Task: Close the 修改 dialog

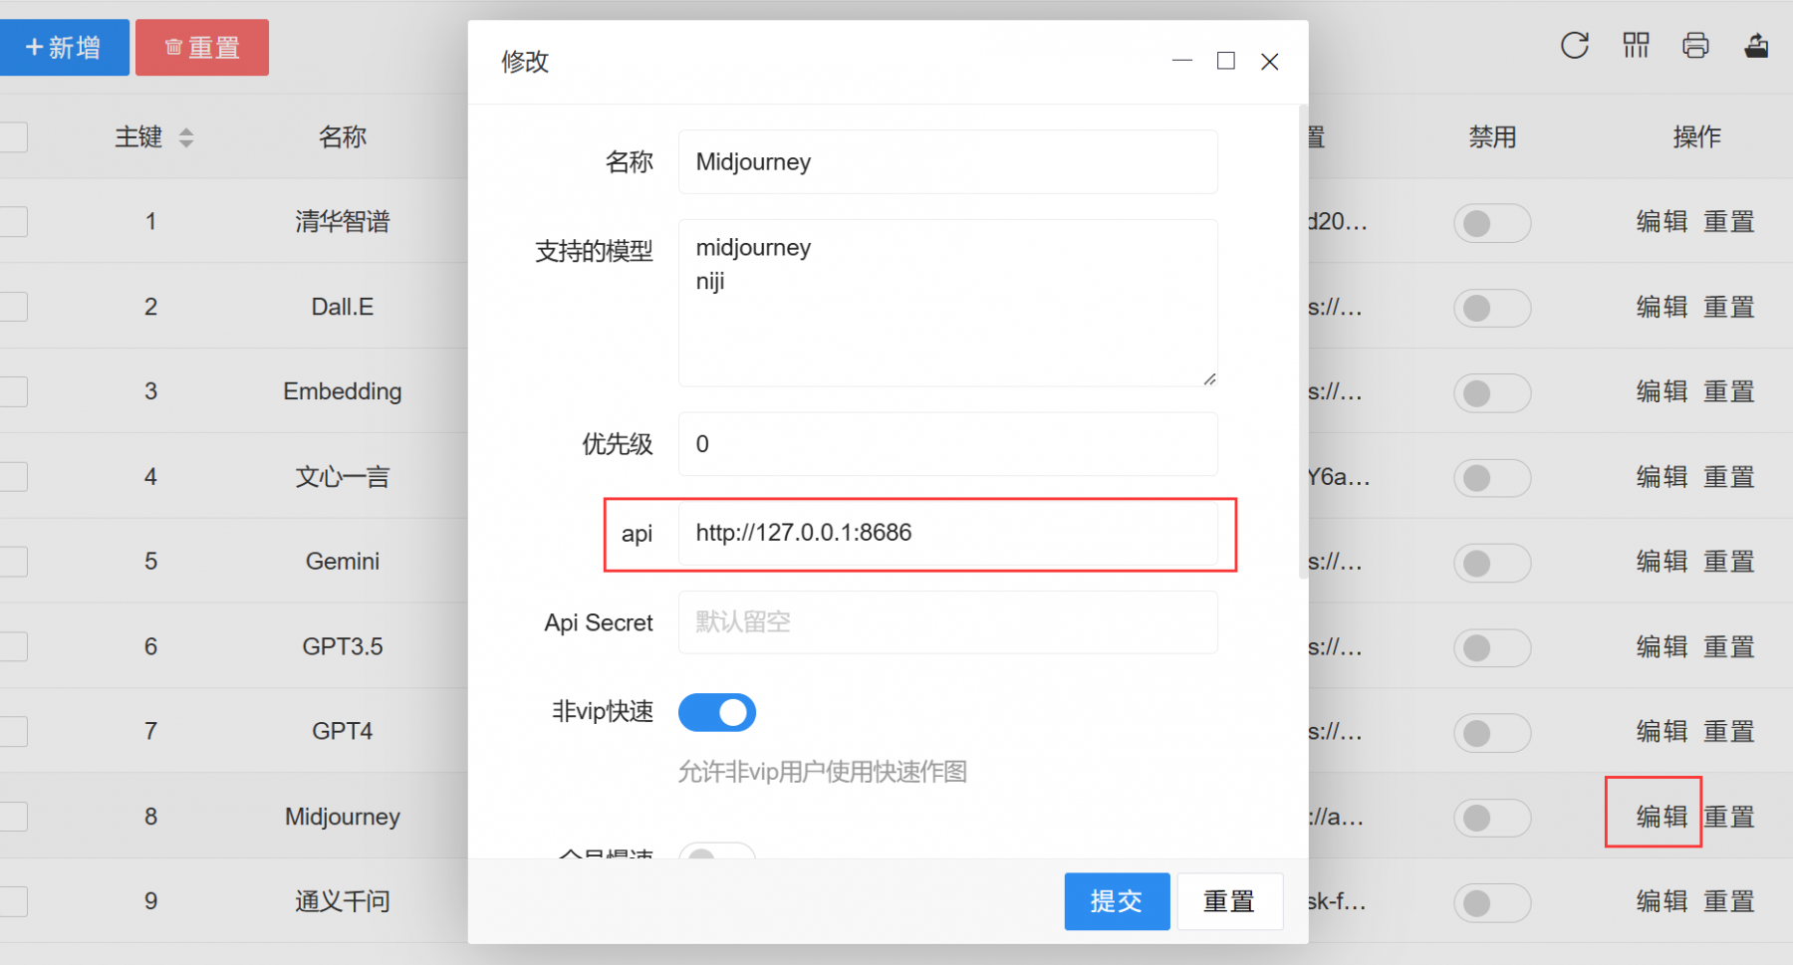Action: [1270, 62]
